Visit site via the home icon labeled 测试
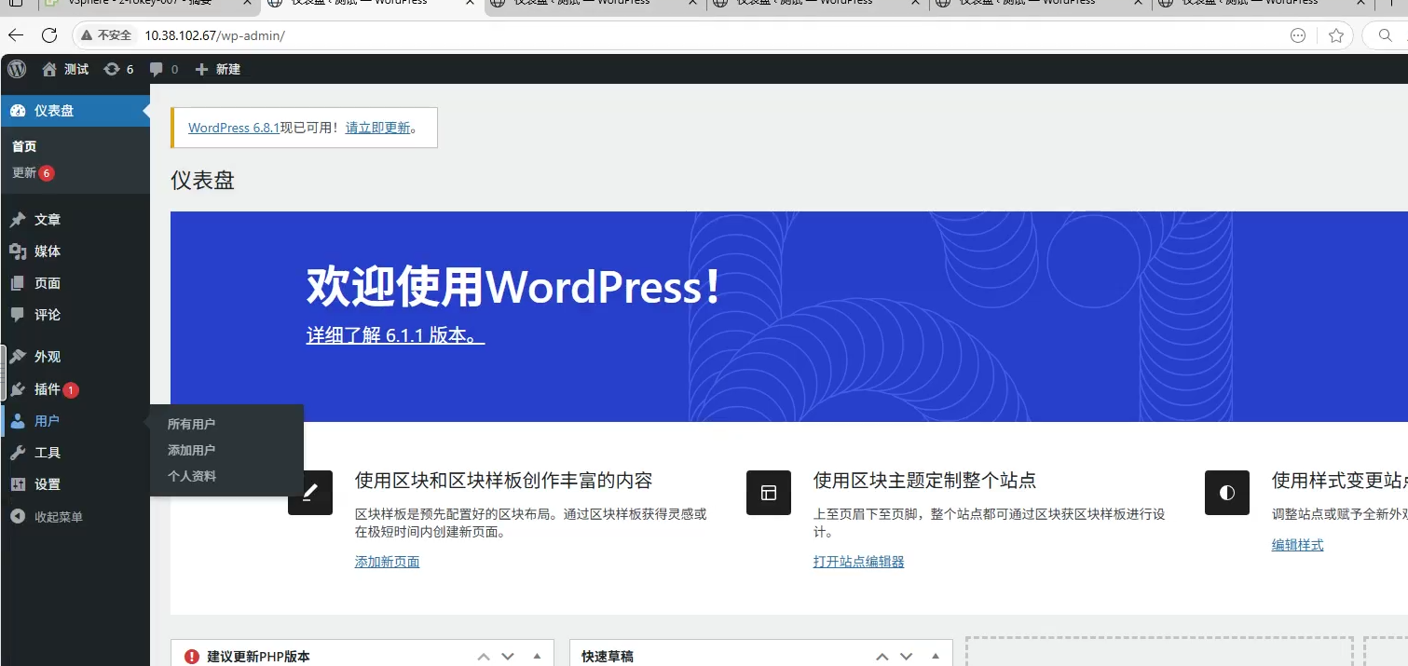 point(65,69)
